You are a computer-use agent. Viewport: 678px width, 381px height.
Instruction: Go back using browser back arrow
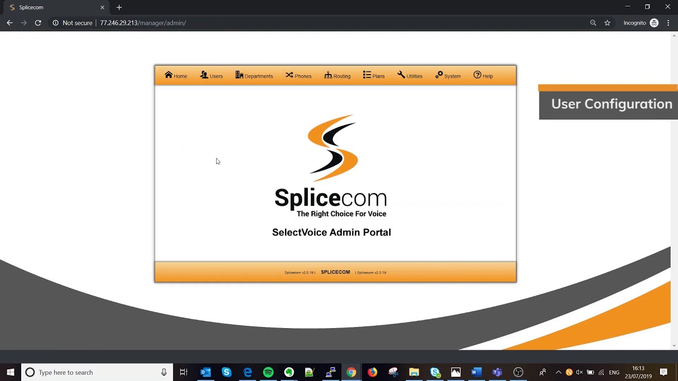[x=10, y=23]
